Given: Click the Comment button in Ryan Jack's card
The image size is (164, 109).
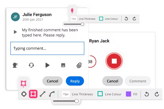Looking at the screenshot, I should click(138, 81).
